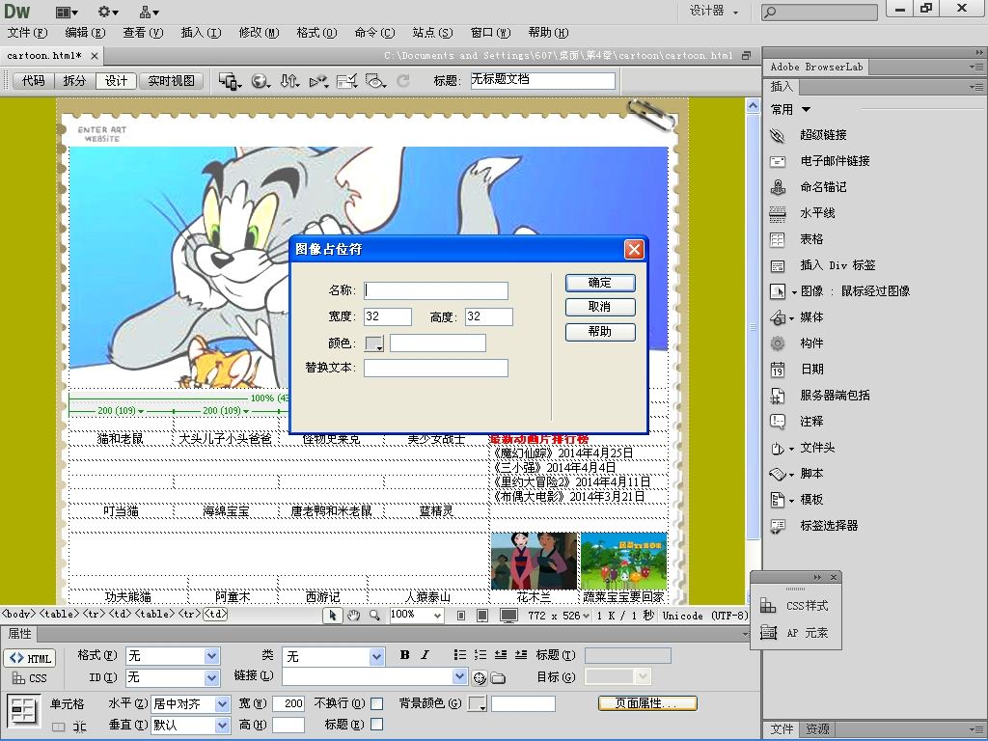Click the Head (文件头) insert icon
The height and width of the screenshot is (741, 988).
click(x=778, y=448)
